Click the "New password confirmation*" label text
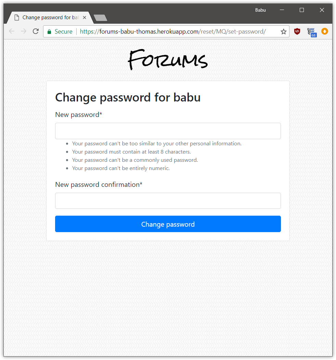Image resolution: width=336 pixels, height=360 pixels. coord(99,184)
